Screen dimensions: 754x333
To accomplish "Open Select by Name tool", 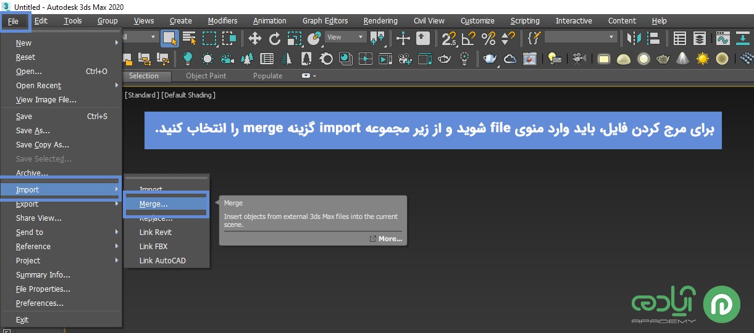I will point(189,38).
